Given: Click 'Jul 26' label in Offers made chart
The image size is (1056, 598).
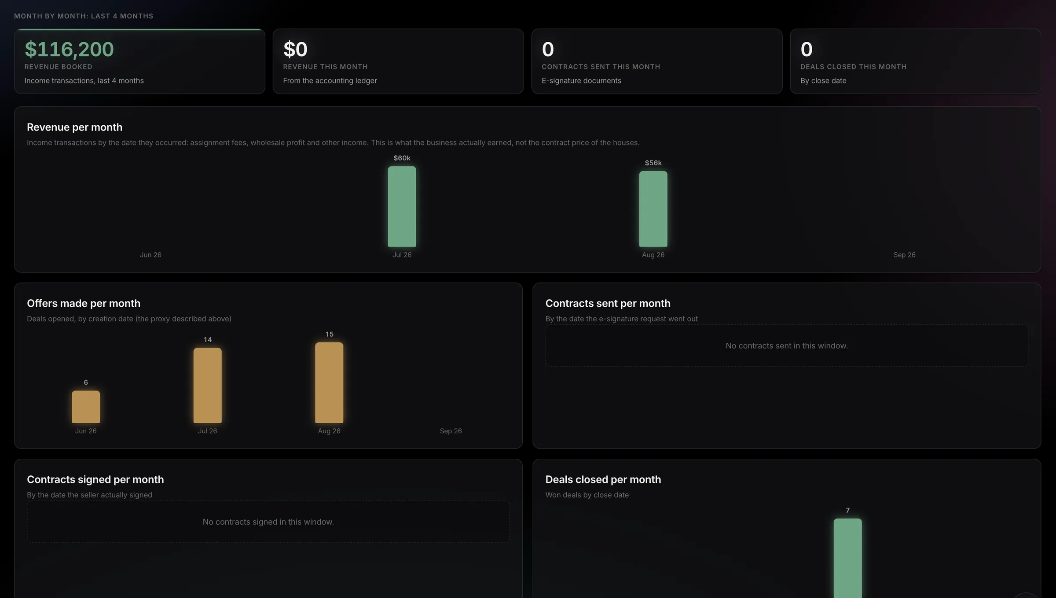Looking at the screenshot, I should [208, 431].
